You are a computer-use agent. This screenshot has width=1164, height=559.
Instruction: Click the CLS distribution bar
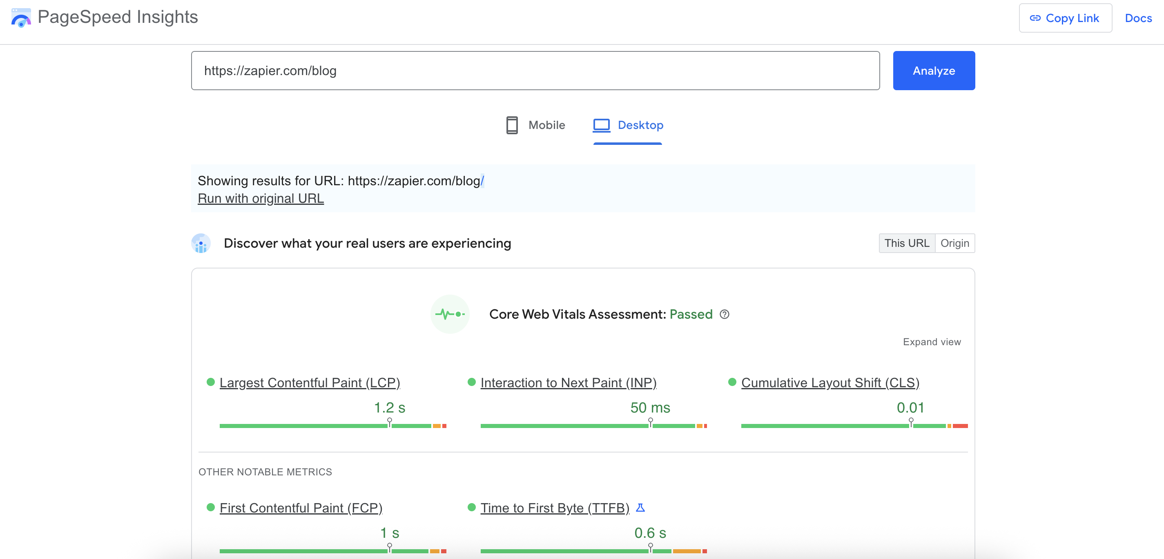point(854,426)
